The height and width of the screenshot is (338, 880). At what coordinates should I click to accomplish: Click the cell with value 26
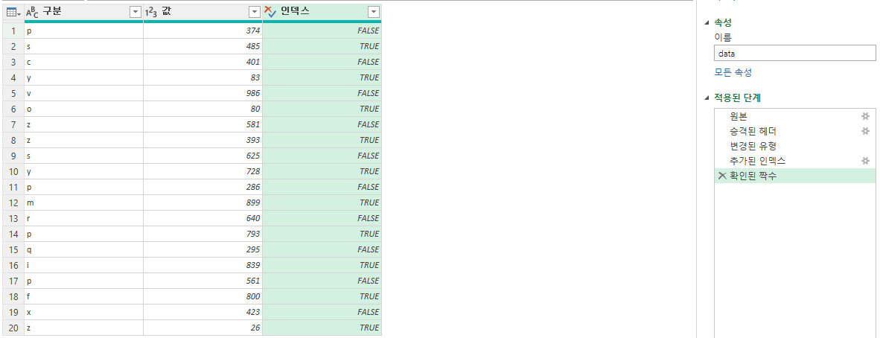[x=203, y=328]
